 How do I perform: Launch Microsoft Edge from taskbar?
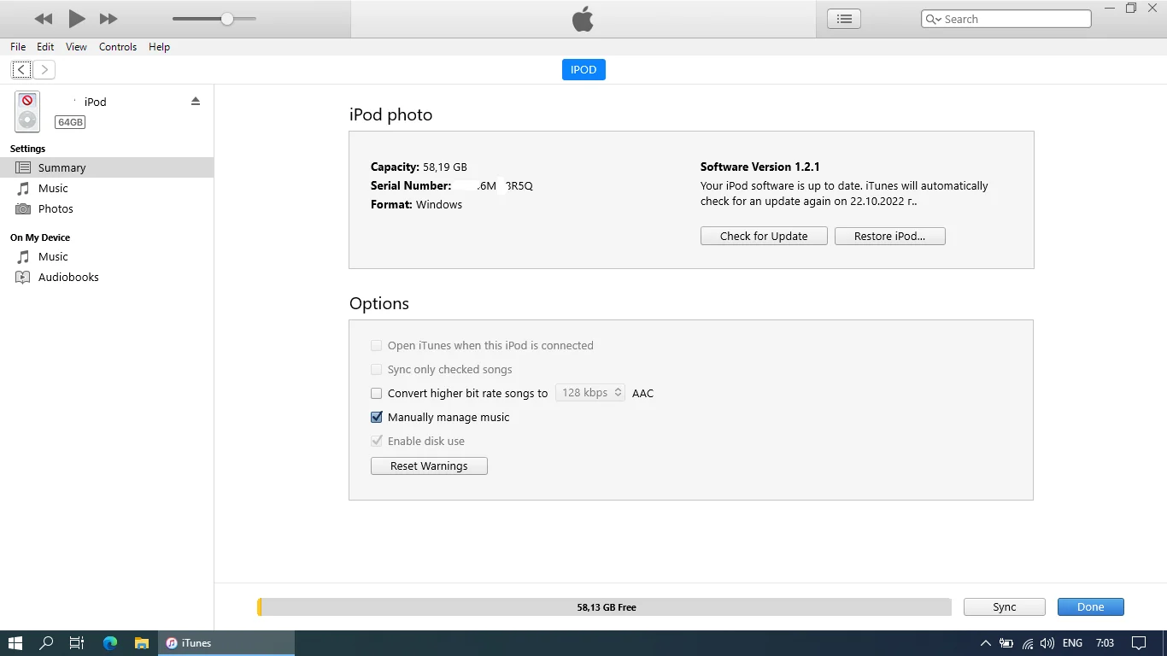point(110,643)
